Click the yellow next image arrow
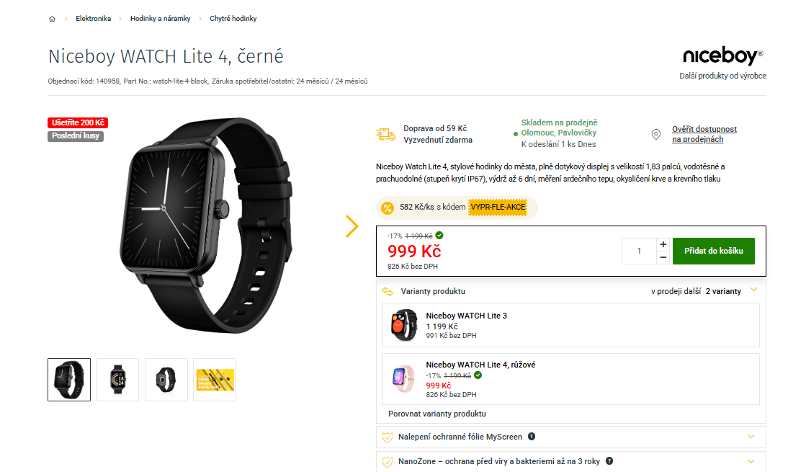788x472 pixels. point(352,226)
